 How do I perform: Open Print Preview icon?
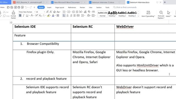click(x=23, y=7)
